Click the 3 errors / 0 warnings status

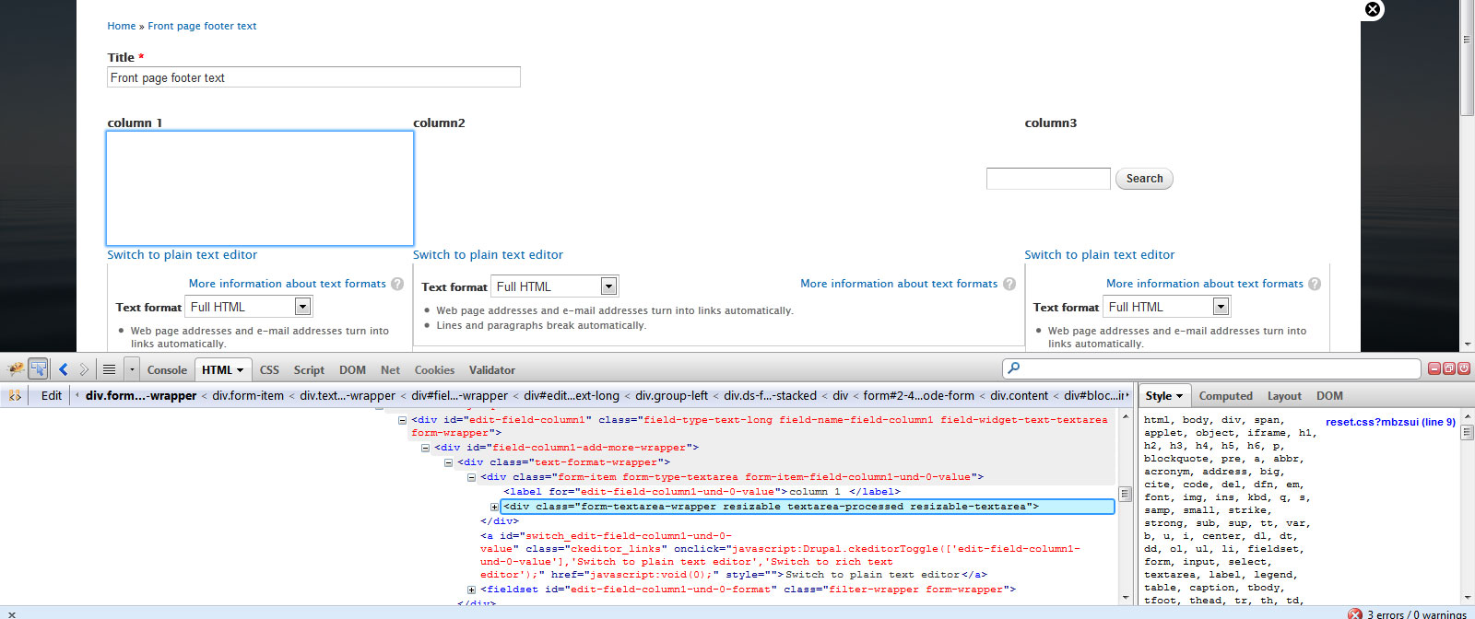point(1416,614)
